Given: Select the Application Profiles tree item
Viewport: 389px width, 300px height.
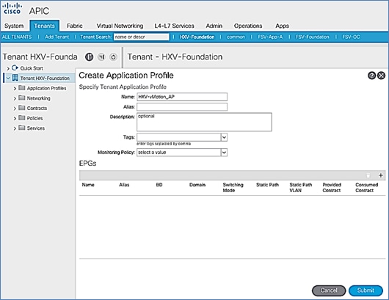Looking at the screenshot, I should [x=47, y=88].
